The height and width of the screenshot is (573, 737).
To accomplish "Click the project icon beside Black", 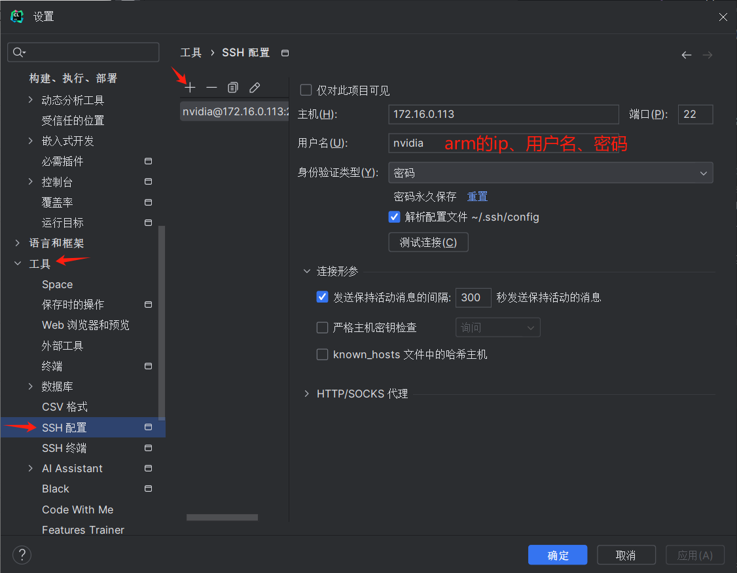I will coord(148,489).
